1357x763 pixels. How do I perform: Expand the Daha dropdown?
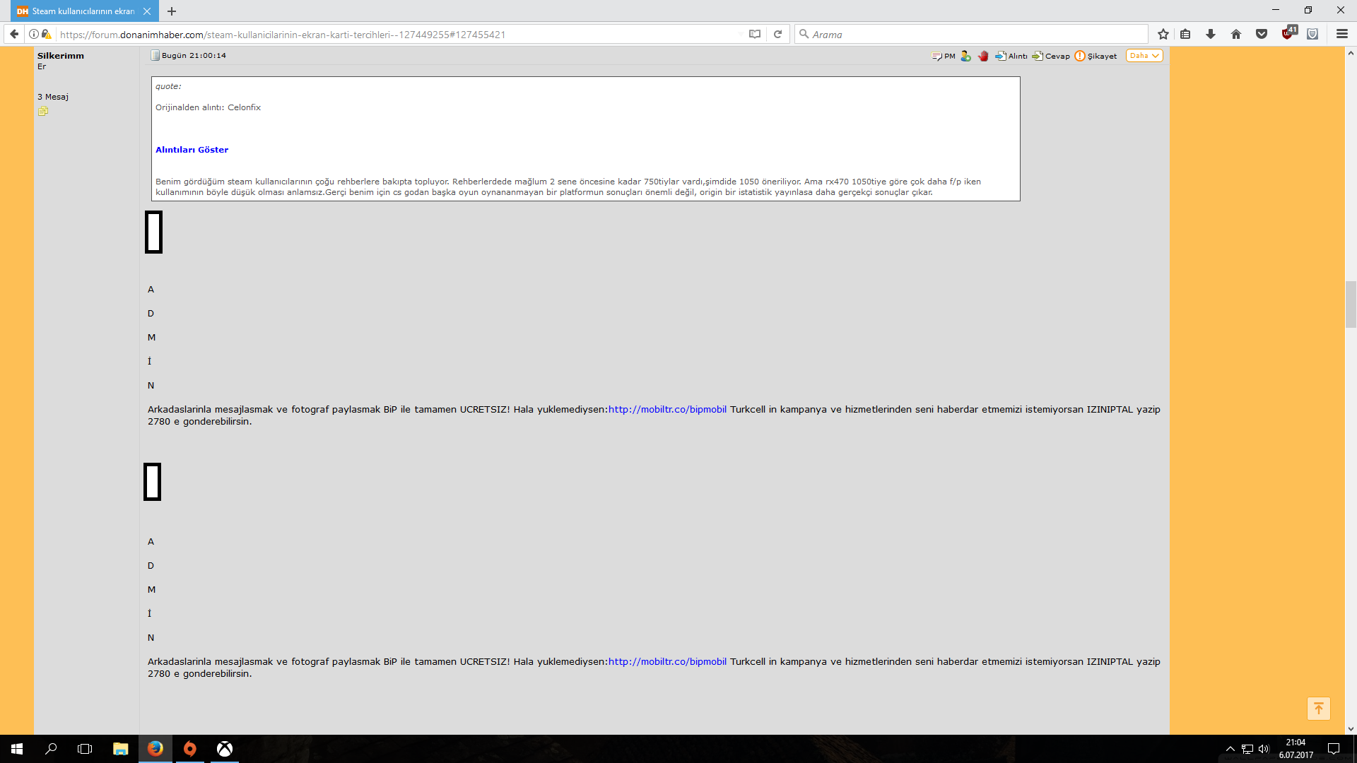[x=1144, y=56]
